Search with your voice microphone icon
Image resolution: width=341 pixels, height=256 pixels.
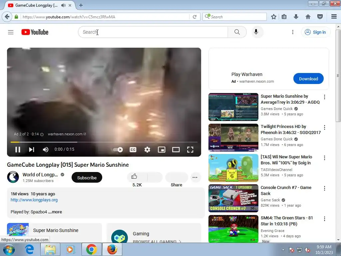[256, 32]
